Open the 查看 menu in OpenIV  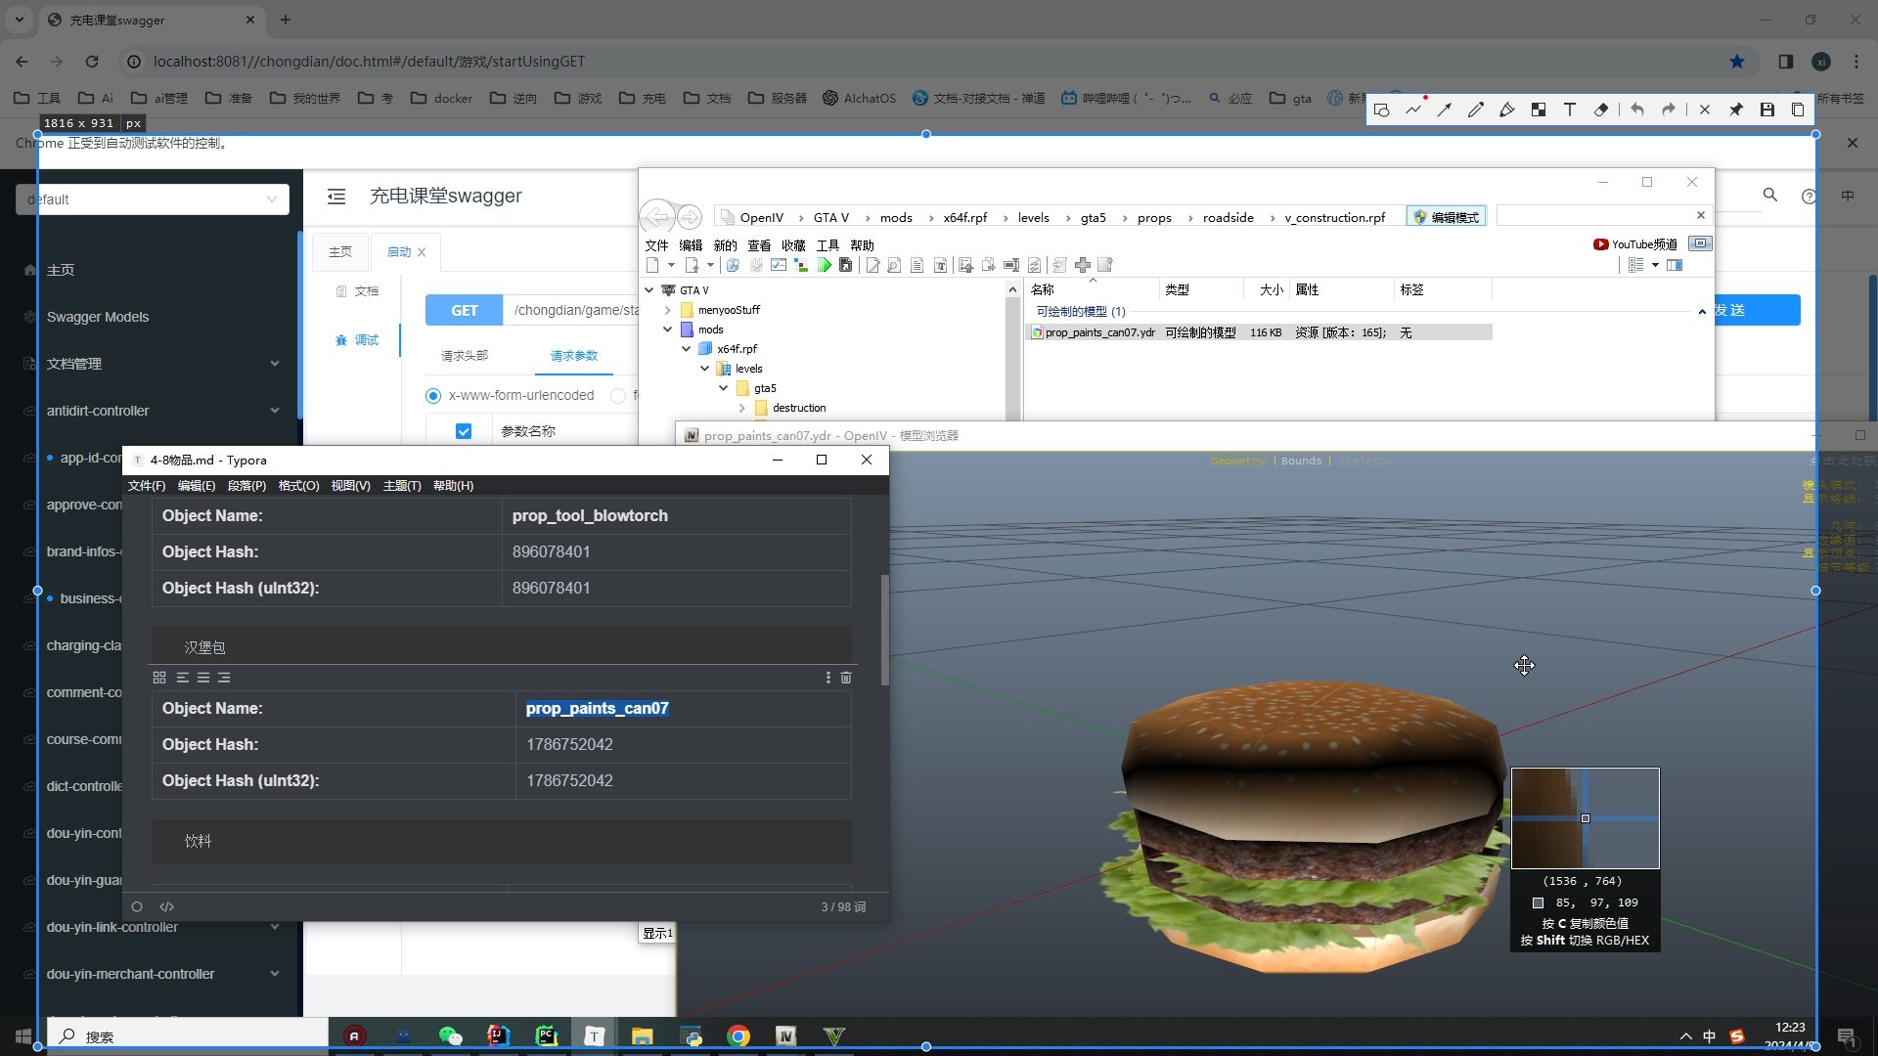tap(759, 245)
